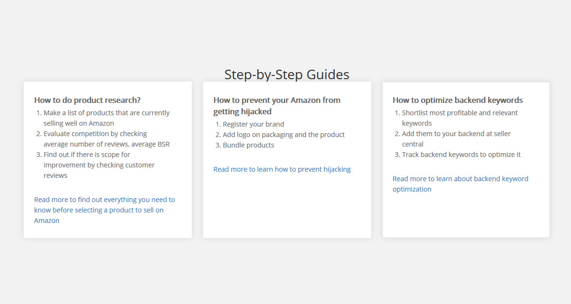571x304 pixels.
Task: Click empty area of the hijacking guide card
Action: point(287,206)
